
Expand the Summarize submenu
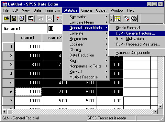[x=86, y=17]
